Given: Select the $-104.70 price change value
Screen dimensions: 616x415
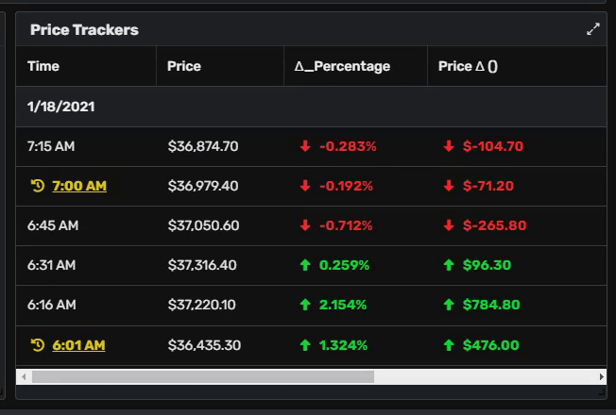Looking at the screenshot, I should (493, 146).
